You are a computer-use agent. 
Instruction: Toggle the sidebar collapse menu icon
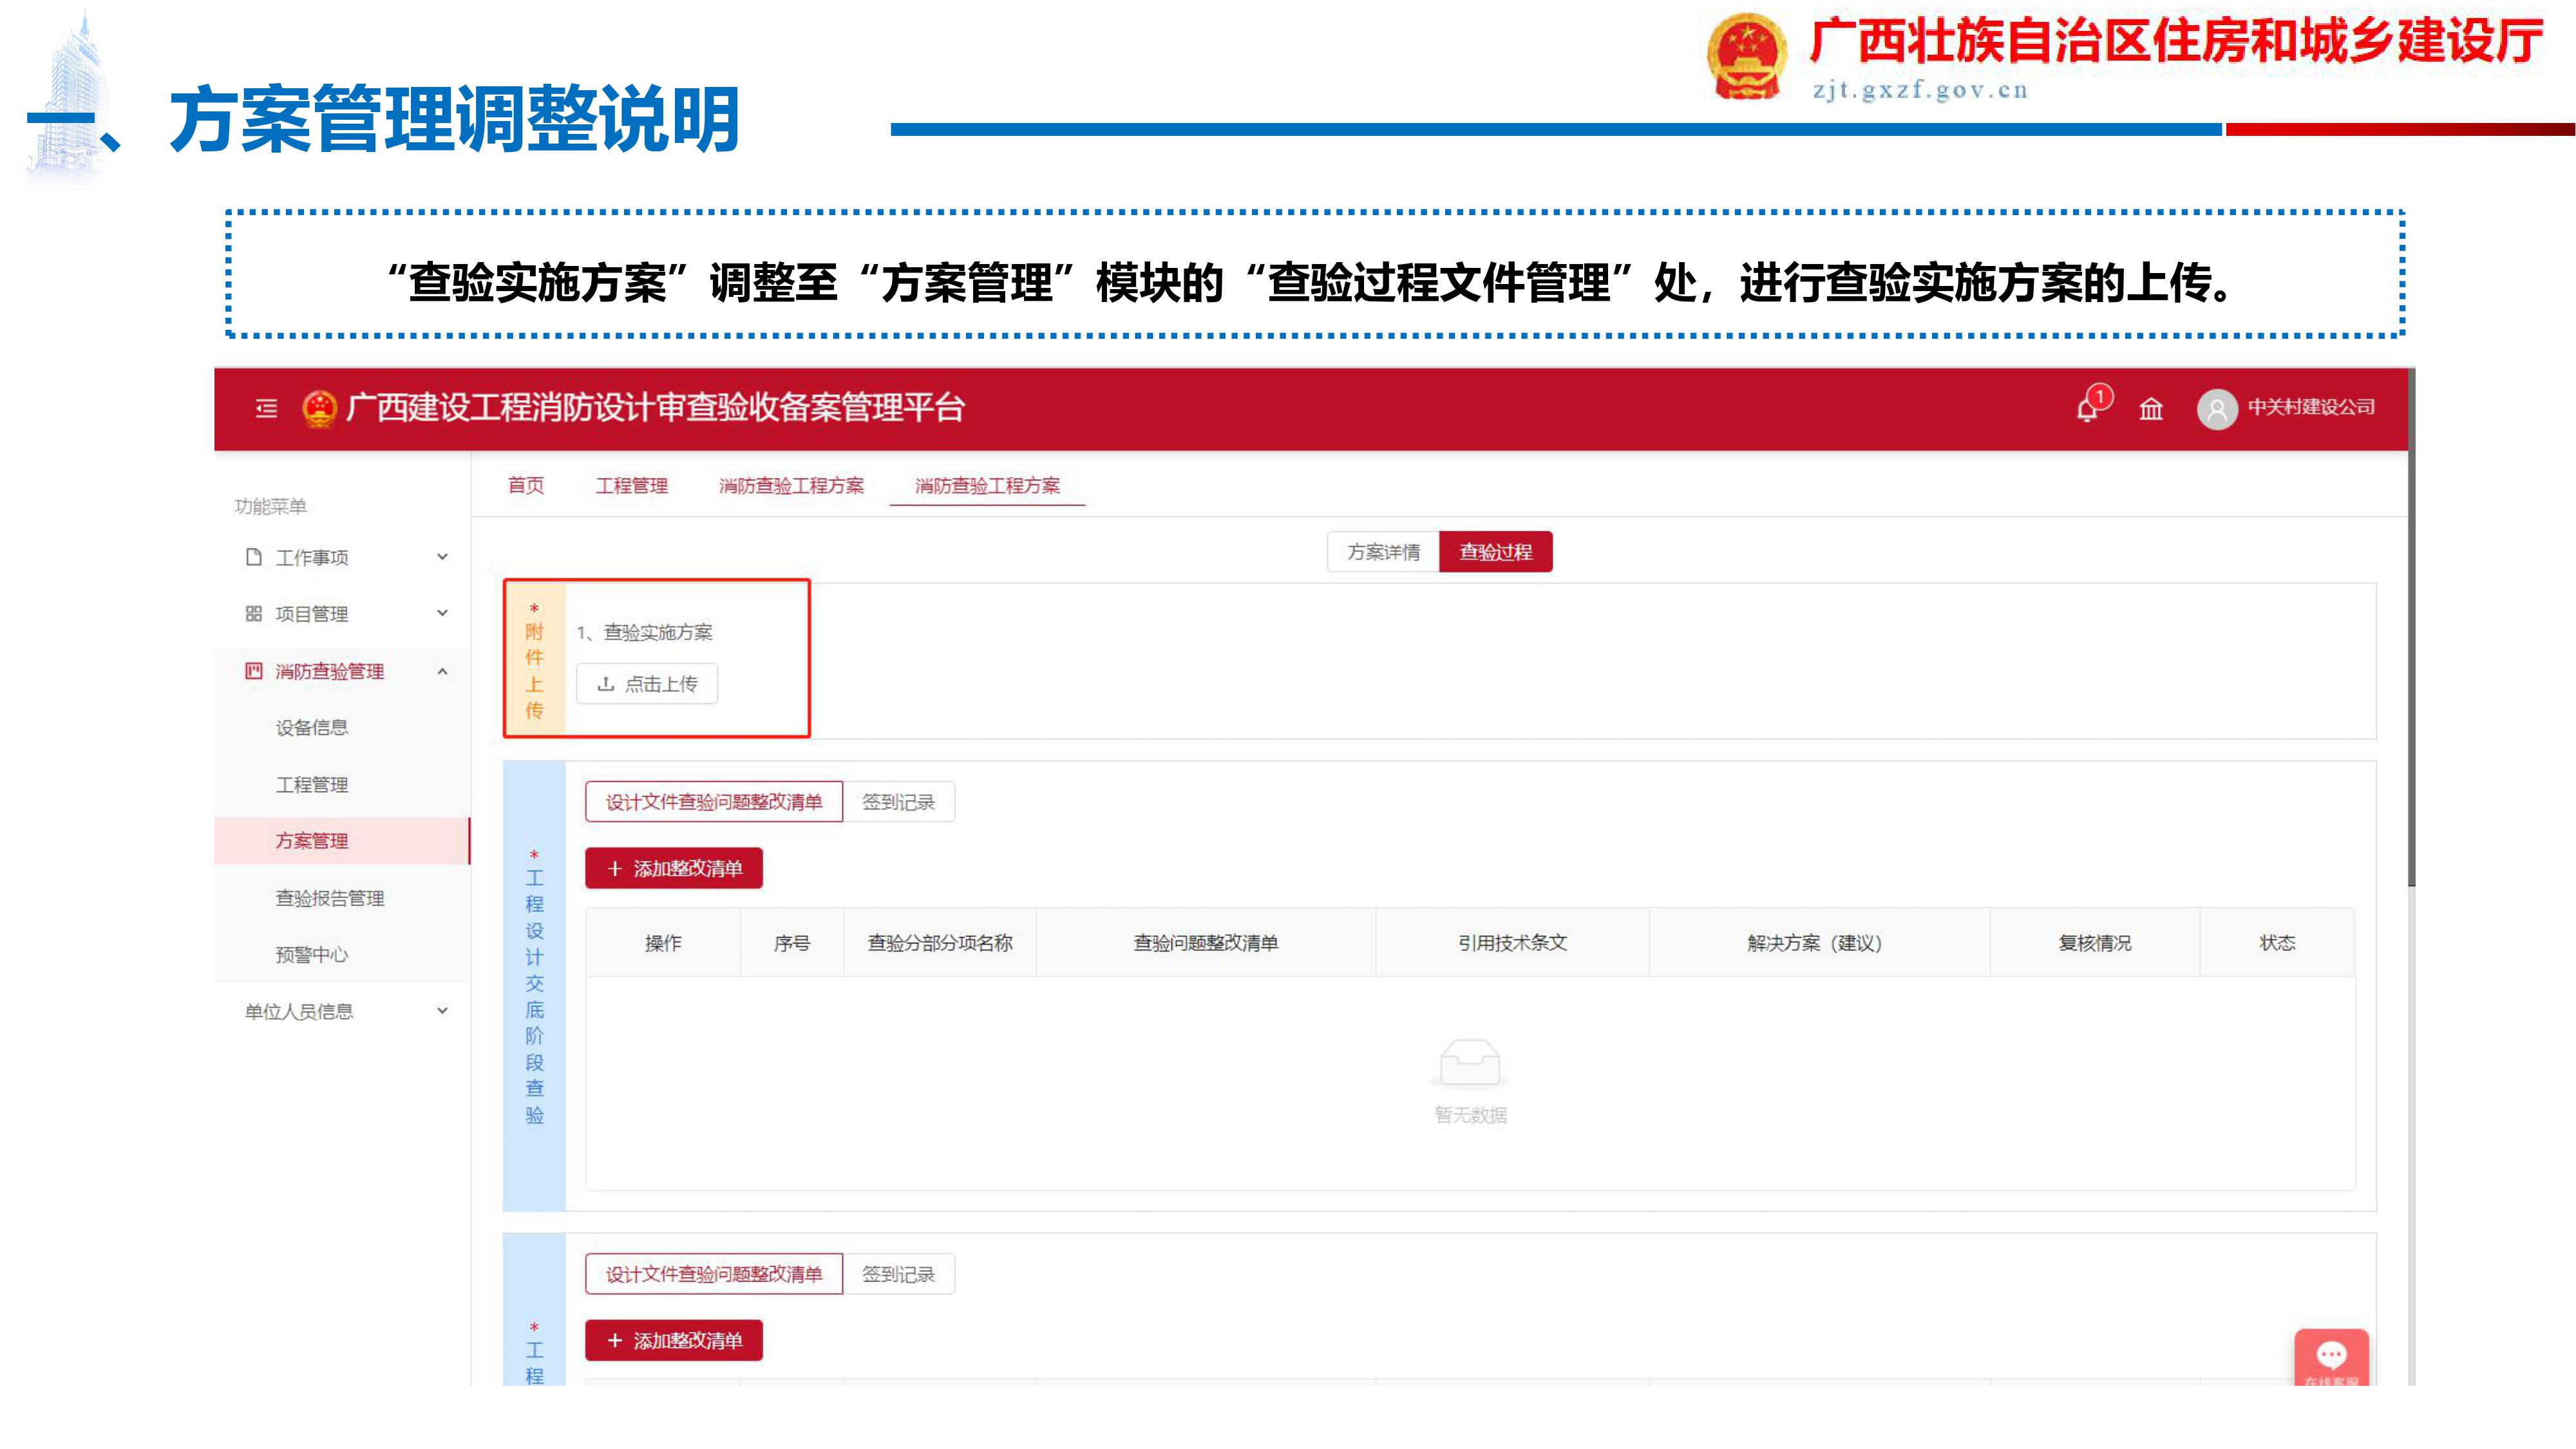(266, 408)
